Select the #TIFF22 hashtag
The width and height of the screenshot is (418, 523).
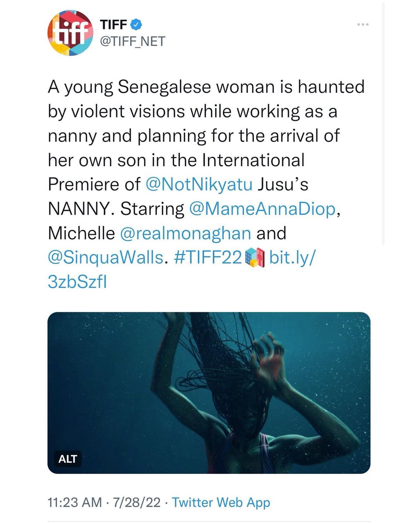point(208,258)
